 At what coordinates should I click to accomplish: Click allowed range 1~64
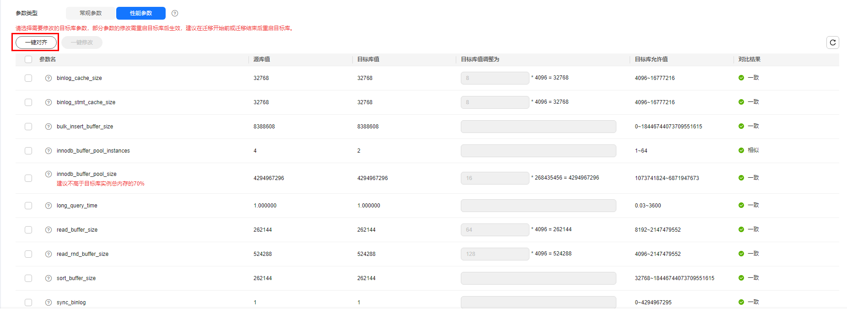coord(641,151)
